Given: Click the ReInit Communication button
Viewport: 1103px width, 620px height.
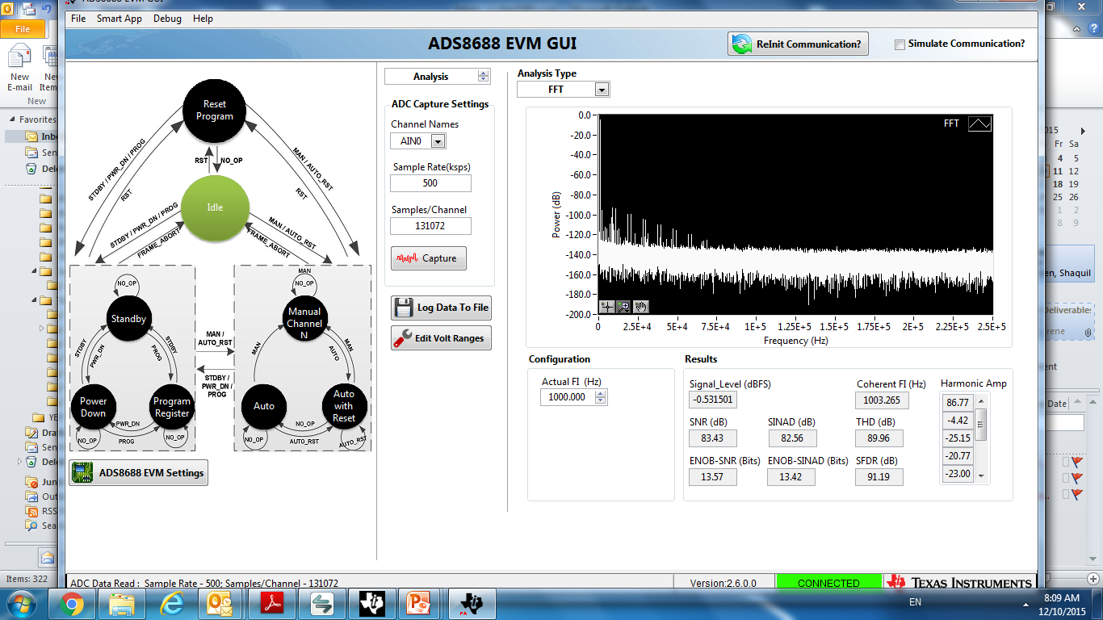Looking at the screenshot, I should coord(798,44).
